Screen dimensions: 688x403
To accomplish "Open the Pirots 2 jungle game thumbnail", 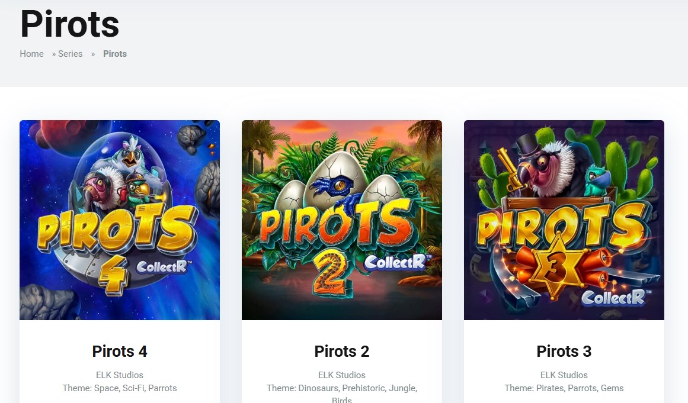I will click(342, 220).
